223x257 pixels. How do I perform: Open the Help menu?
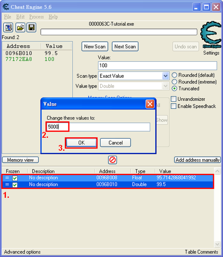pyautogui.click(x=53, y=17)
